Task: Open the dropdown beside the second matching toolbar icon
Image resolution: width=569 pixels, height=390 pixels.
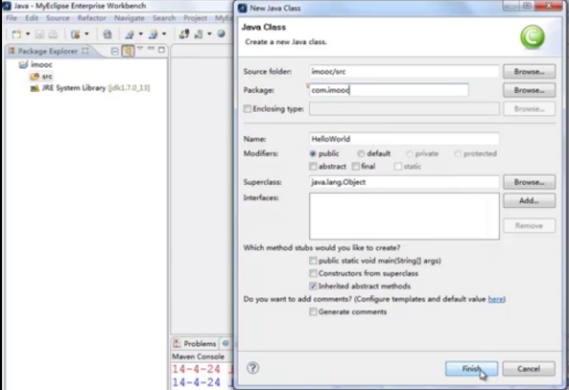Action: (x=164, y=34)
